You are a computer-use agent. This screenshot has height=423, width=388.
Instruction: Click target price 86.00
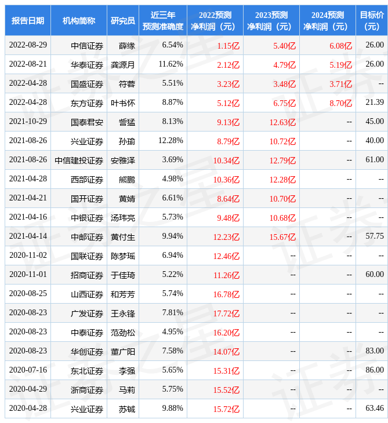pyautogui.click(x=375, y=370)
